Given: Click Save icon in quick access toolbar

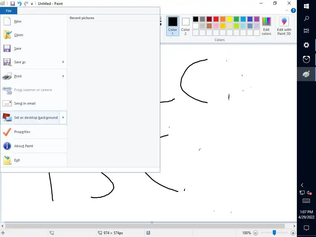Looking at the screenshot, I should click(12, 4).
